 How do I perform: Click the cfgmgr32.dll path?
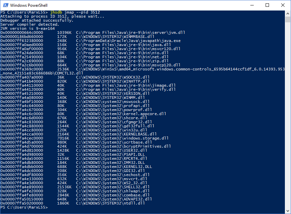point(114,122)
